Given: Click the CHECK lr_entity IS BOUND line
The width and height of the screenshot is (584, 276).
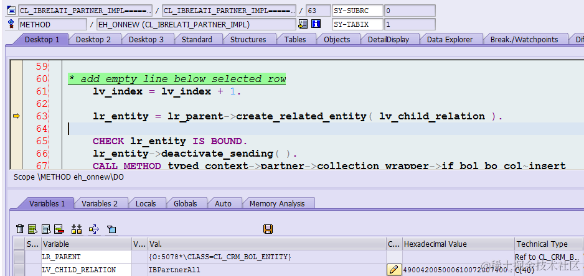Looking at the screenshot, I should click(x=170, y=141).
